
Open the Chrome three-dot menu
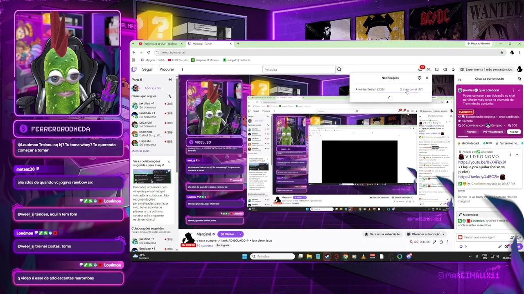(x=519, y=52)
